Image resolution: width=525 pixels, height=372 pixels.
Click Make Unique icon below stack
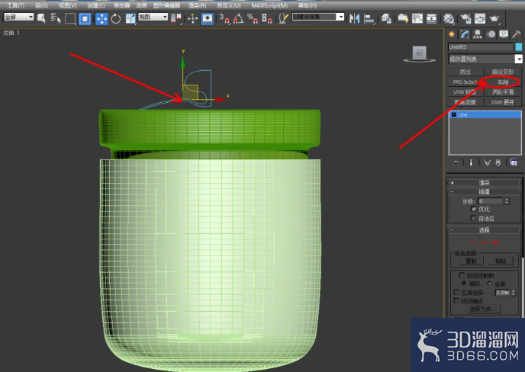(487, 162)
